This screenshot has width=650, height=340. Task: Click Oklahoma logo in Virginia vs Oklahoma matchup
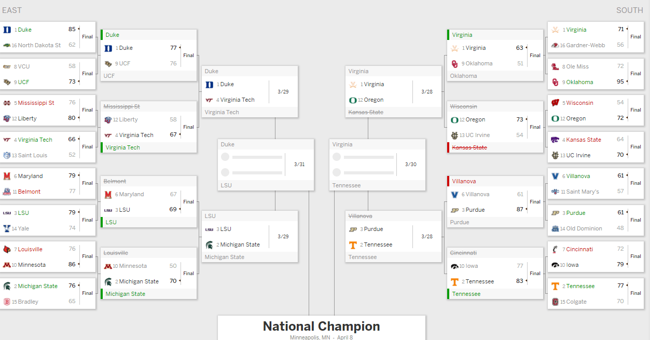(x=455, y=63)
